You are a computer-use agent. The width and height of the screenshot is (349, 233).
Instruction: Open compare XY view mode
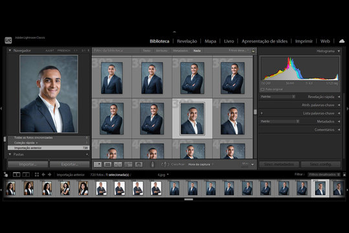118,164
